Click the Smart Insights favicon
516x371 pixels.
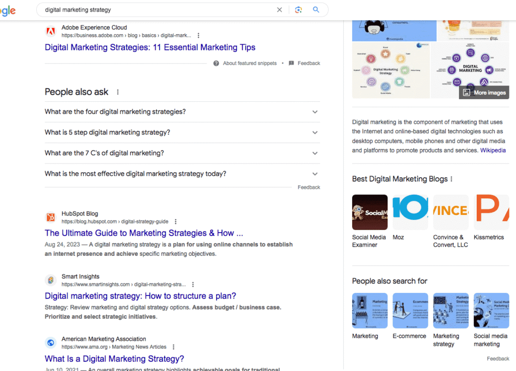50,280
